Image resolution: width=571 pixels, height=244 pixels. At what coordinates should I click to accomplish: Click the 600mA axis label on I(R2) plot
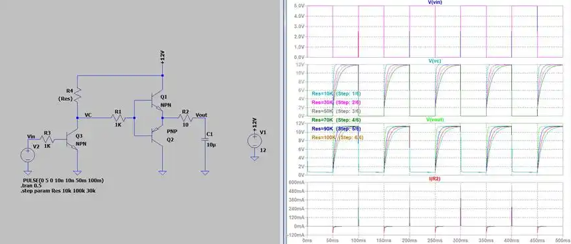pyautogui.click(x=297, y=182)
